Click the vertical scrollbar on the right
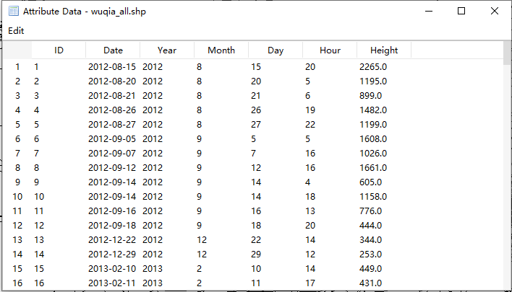Image resolution: width=512 pixels, height=292 pixels. pyautogui.click(x=506, y=173)
